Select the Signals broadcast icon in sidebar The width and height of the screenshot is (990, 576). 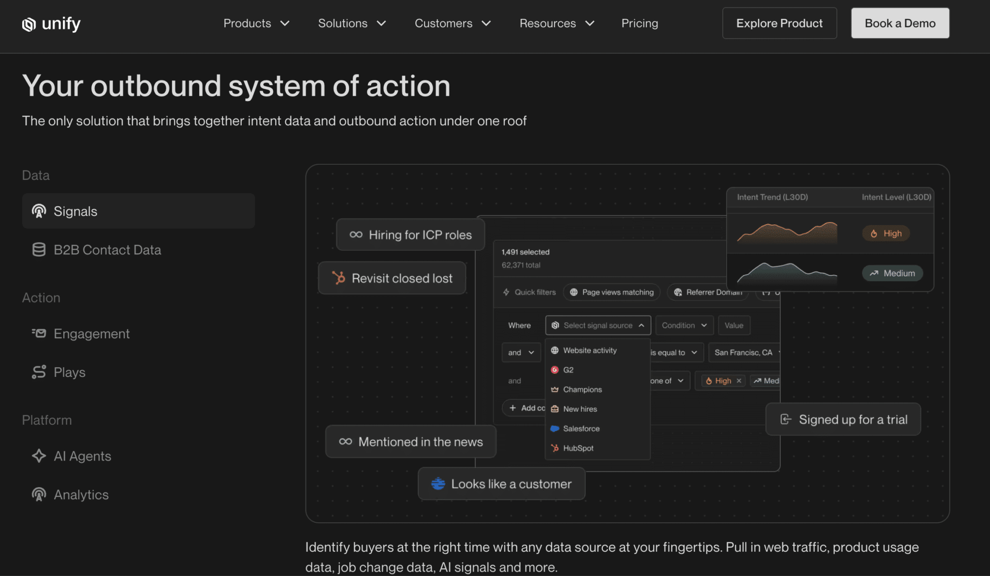[39, 211]
